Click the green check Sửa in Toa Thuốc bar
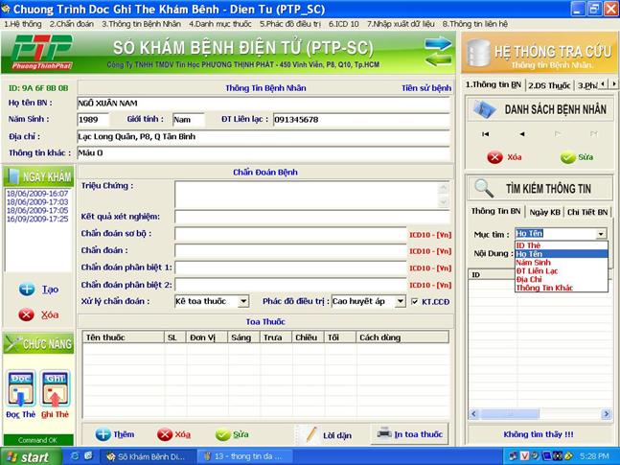The image size is (620, 465). (x=223, y=434)
